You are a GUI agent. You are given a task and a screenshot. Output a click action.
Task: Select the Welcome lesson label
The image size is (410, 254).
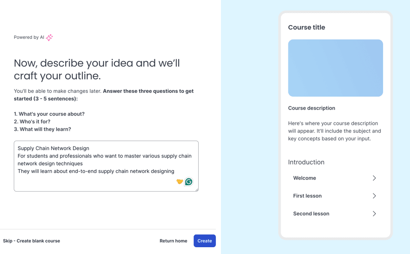tap(304, 178)
